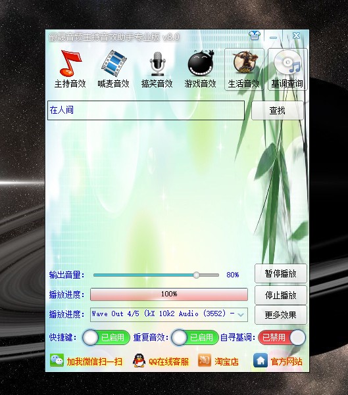Open 生活音效 category

244,69
